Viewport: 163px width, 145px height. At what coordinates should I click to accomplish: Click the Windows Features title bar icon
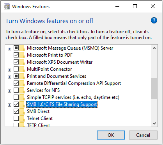[x=7, y=7]
